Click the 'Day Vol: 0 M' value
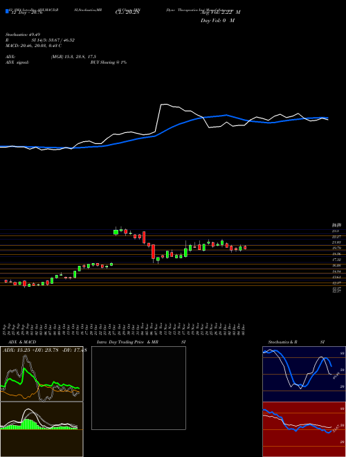Screen dimensions: 346x457 tap(217, 21)
